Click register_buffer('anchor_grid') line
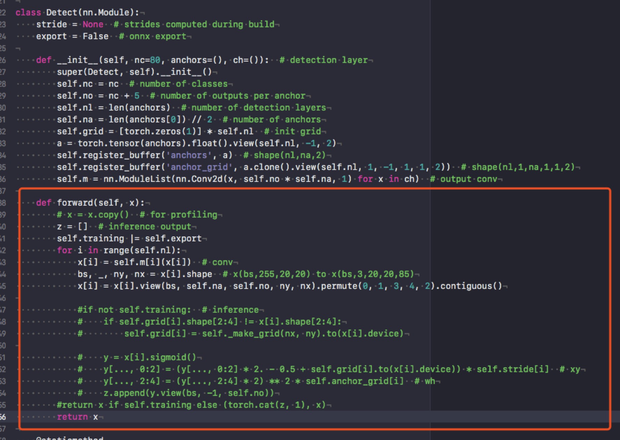620x440 pixels. click(316, 167)
